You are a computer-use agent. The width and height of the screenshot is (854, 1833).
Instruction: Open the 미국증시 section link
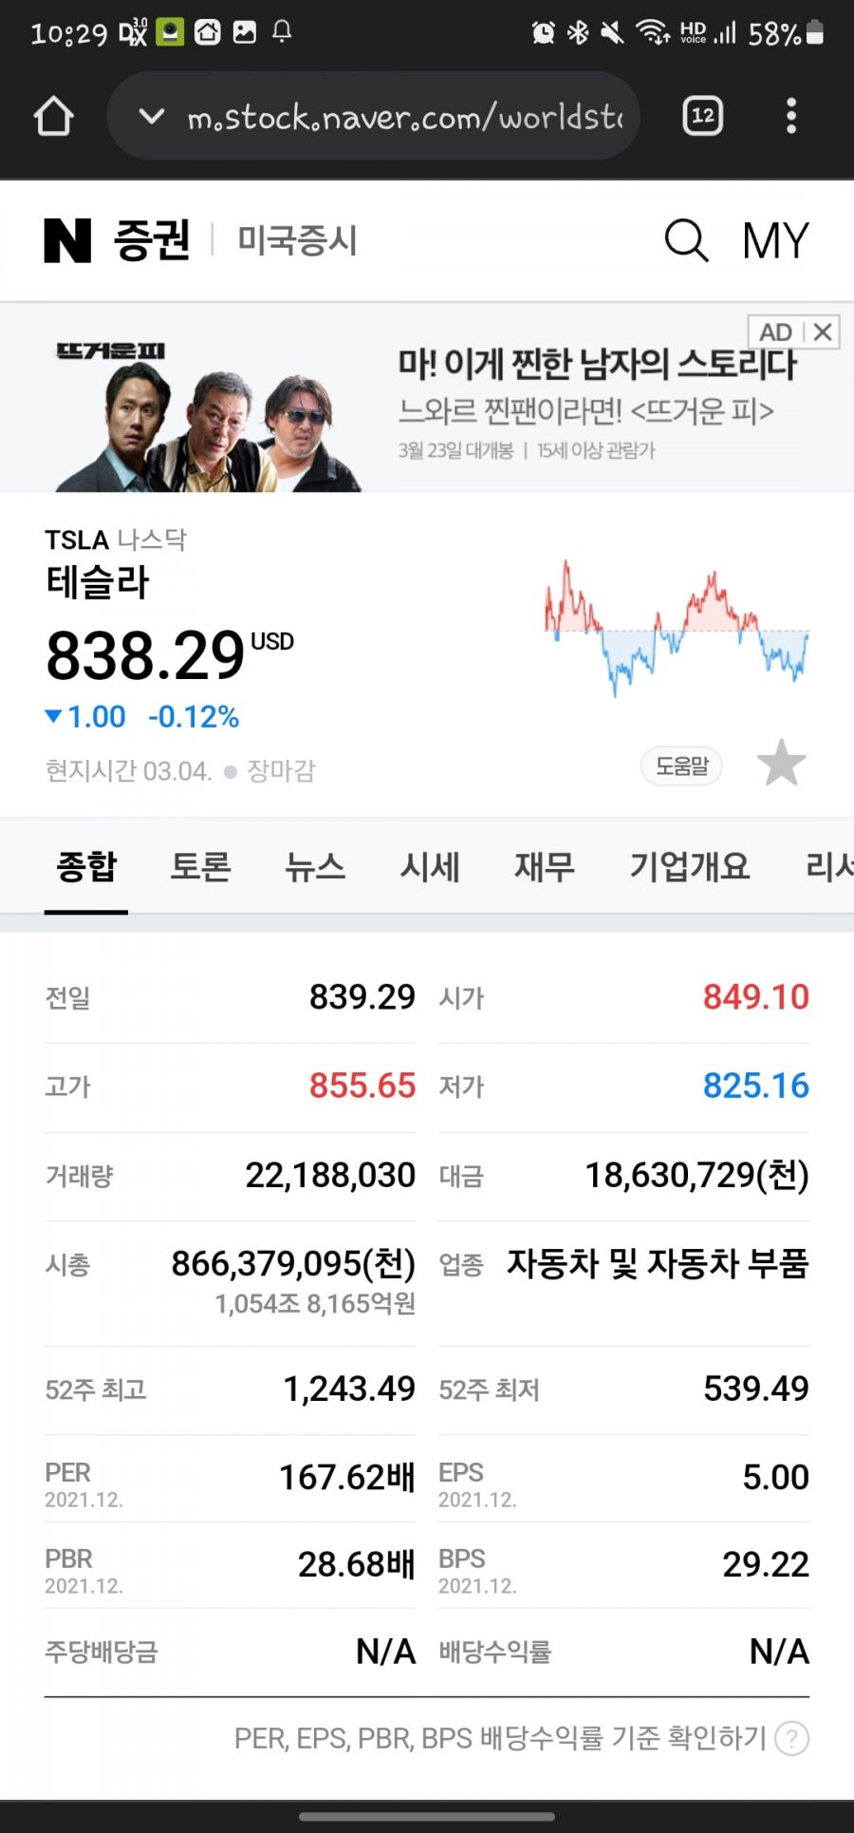click(x=297, y=240)
